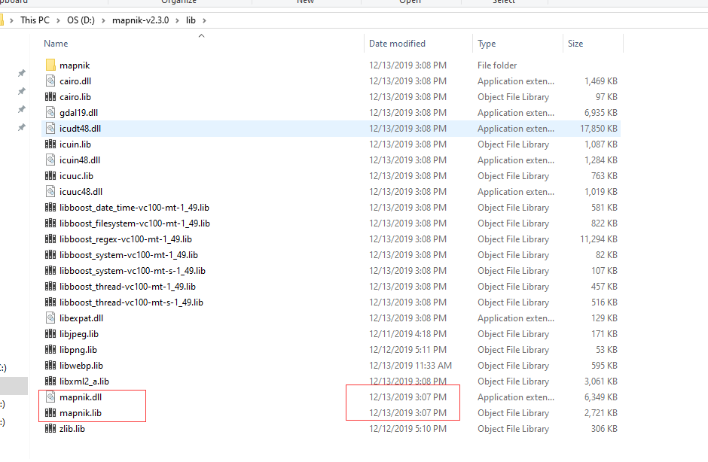Select the libwebp.lib library icon
This screenshot has width=708, height=462.
click(49, 365)
